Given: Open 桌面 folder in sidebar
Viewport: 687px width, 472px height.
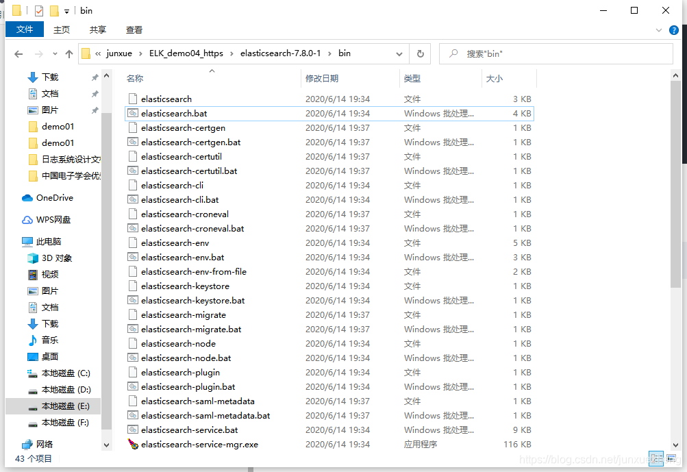Looking at the screenshot, I should (50, 356).
